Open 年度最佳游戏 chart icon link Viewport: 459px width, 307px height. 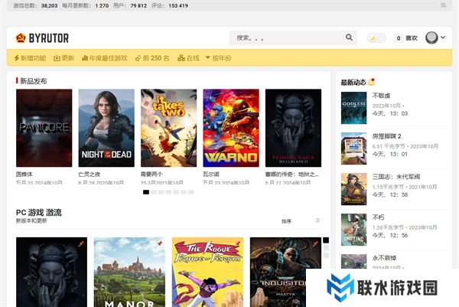pos(103,58)
